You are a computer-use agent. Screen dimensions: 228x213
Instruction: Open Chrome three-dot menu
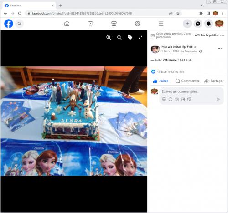tap(223, 13)
